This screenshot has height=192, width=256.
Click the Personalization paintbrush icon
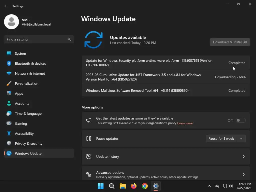coord(9,83)
